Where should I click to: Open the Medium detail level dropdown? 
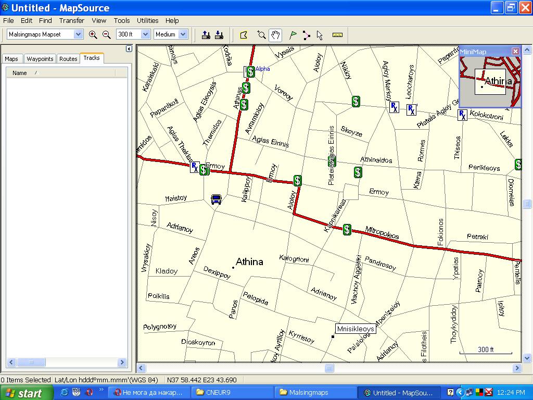click(183, 34)
